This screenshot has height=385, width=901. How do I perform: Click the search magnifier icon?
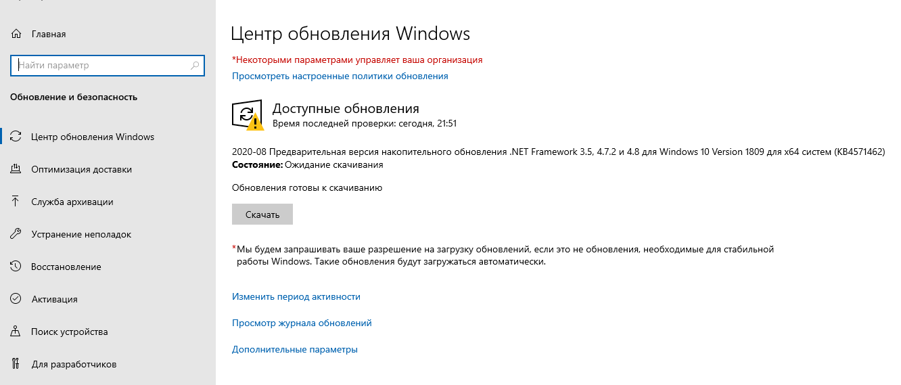(195, 66)
